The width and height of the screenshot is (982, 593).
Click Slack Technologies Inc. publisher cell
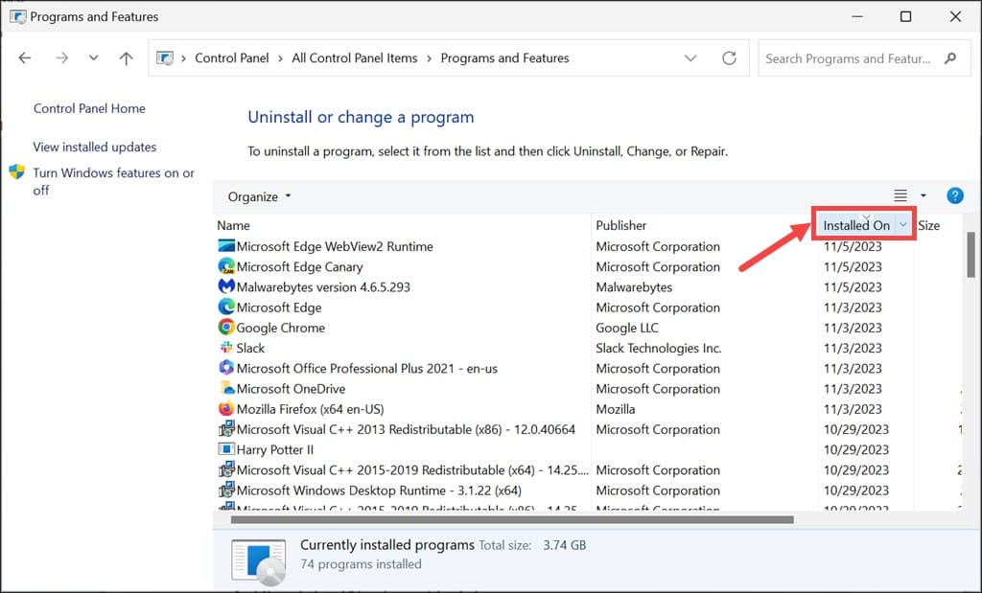(658, 348)
